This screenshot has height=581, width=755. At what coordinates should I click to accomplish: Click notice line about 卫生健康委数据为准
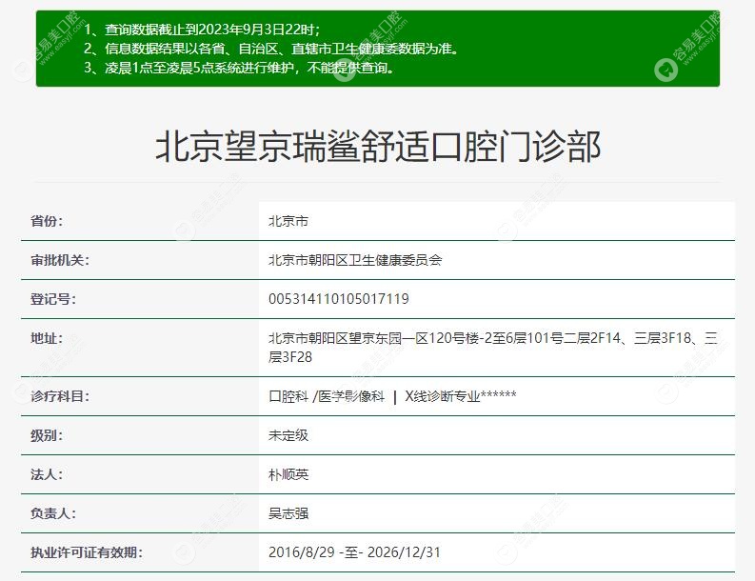pyautogui.click(x=271, y=49)
